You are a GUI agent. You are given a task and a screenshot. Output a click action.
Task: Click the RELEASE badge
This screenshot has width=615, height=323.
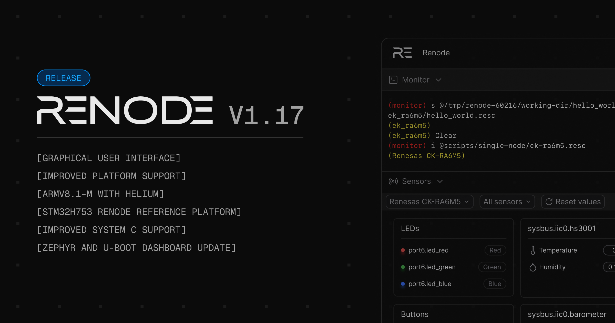(64, 78)
